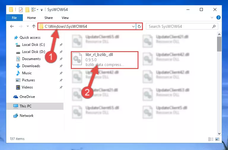This screenshot has height=150, width=228.
Task: Minimize the SysWOW64 window
Action: (x=188, y=9)
